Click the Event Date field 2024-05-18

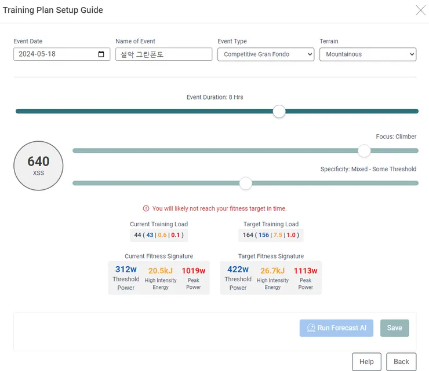point(62,54)
